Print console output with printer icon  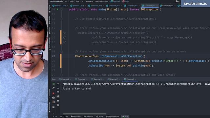[58, 101]
